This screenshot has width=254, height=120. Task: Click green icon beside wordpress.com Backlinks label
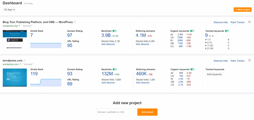(115, 70)
